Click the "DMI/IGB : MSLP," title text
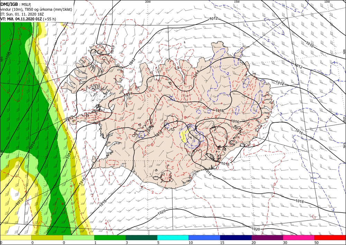346x245 pixels. click(16, 4)
